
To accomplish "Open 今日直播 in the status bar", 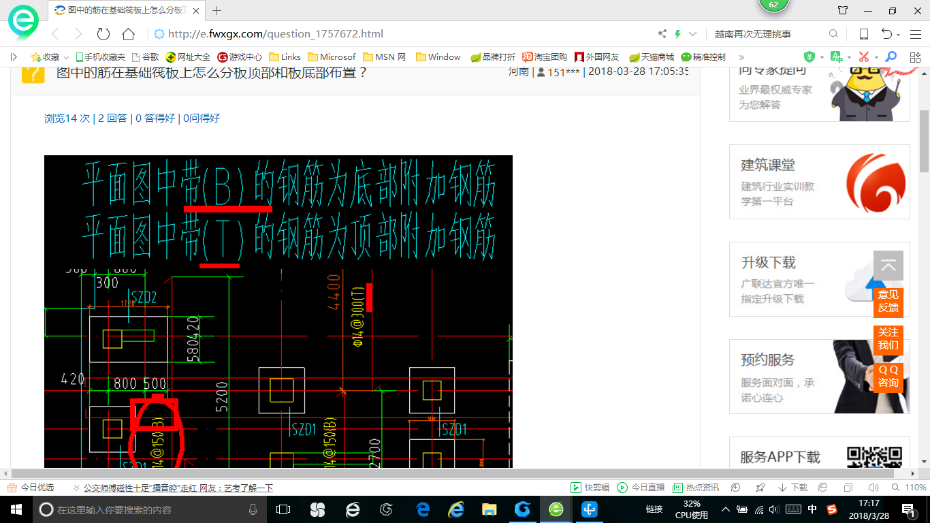I will click(641, 488).
